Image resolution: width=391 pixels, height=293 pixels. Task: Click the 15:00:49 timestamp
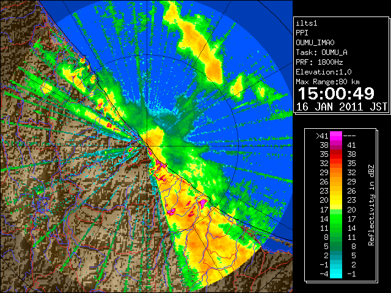click(x=336, y=93)
